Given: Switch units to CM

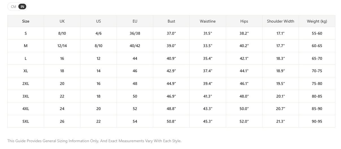Looking at the screenshot, I should click(14, 6).
